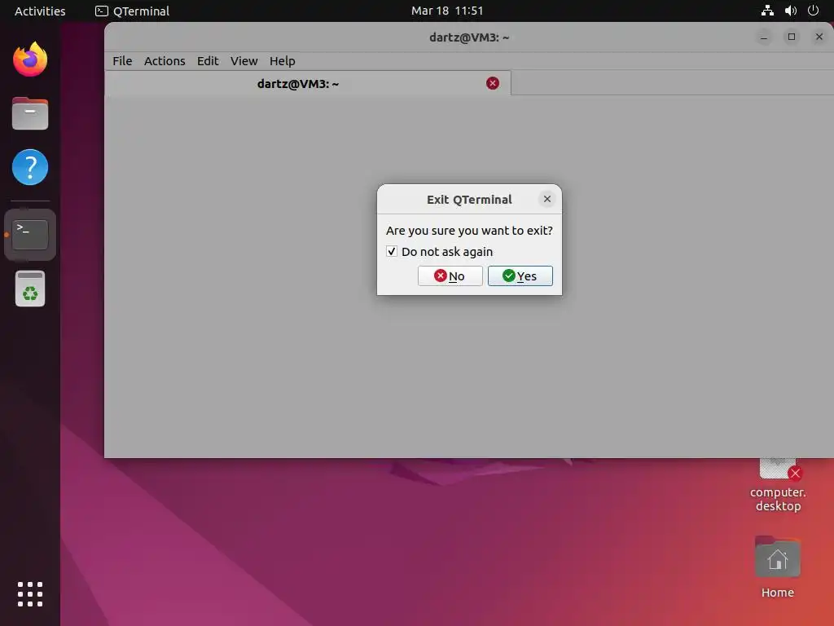The image size is (834, 626).
Task: Select QTerminal icon in the dock
Action: 30,235
